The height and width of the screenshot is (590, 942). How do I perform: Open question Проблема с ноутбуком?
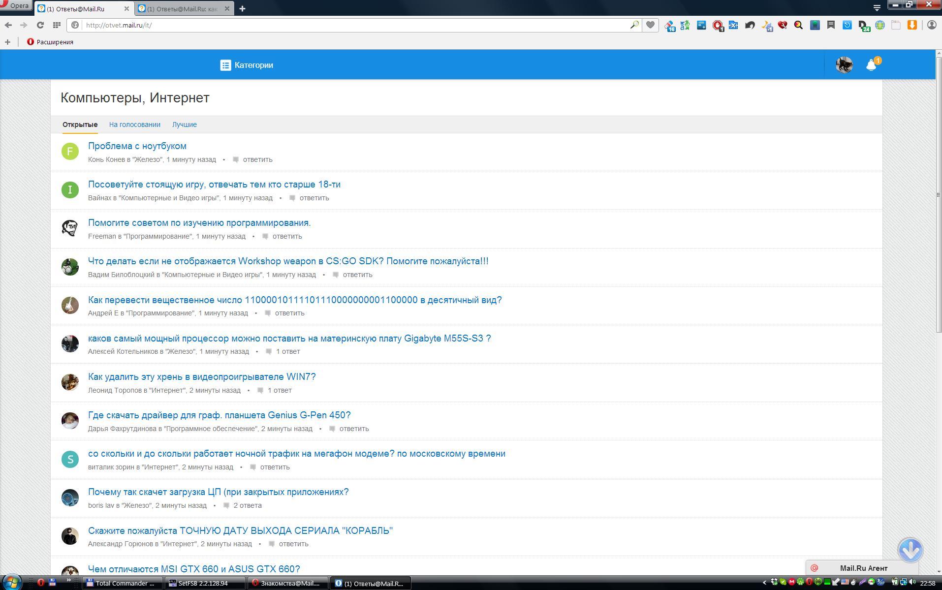[137, 146]
